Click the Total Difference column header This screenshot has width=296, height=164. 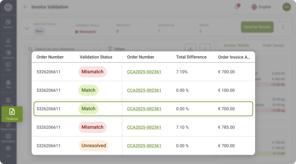[191, 57]
